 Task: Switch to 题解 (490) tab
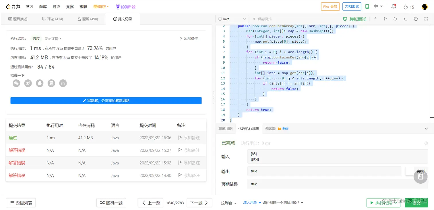coord(88,19)
